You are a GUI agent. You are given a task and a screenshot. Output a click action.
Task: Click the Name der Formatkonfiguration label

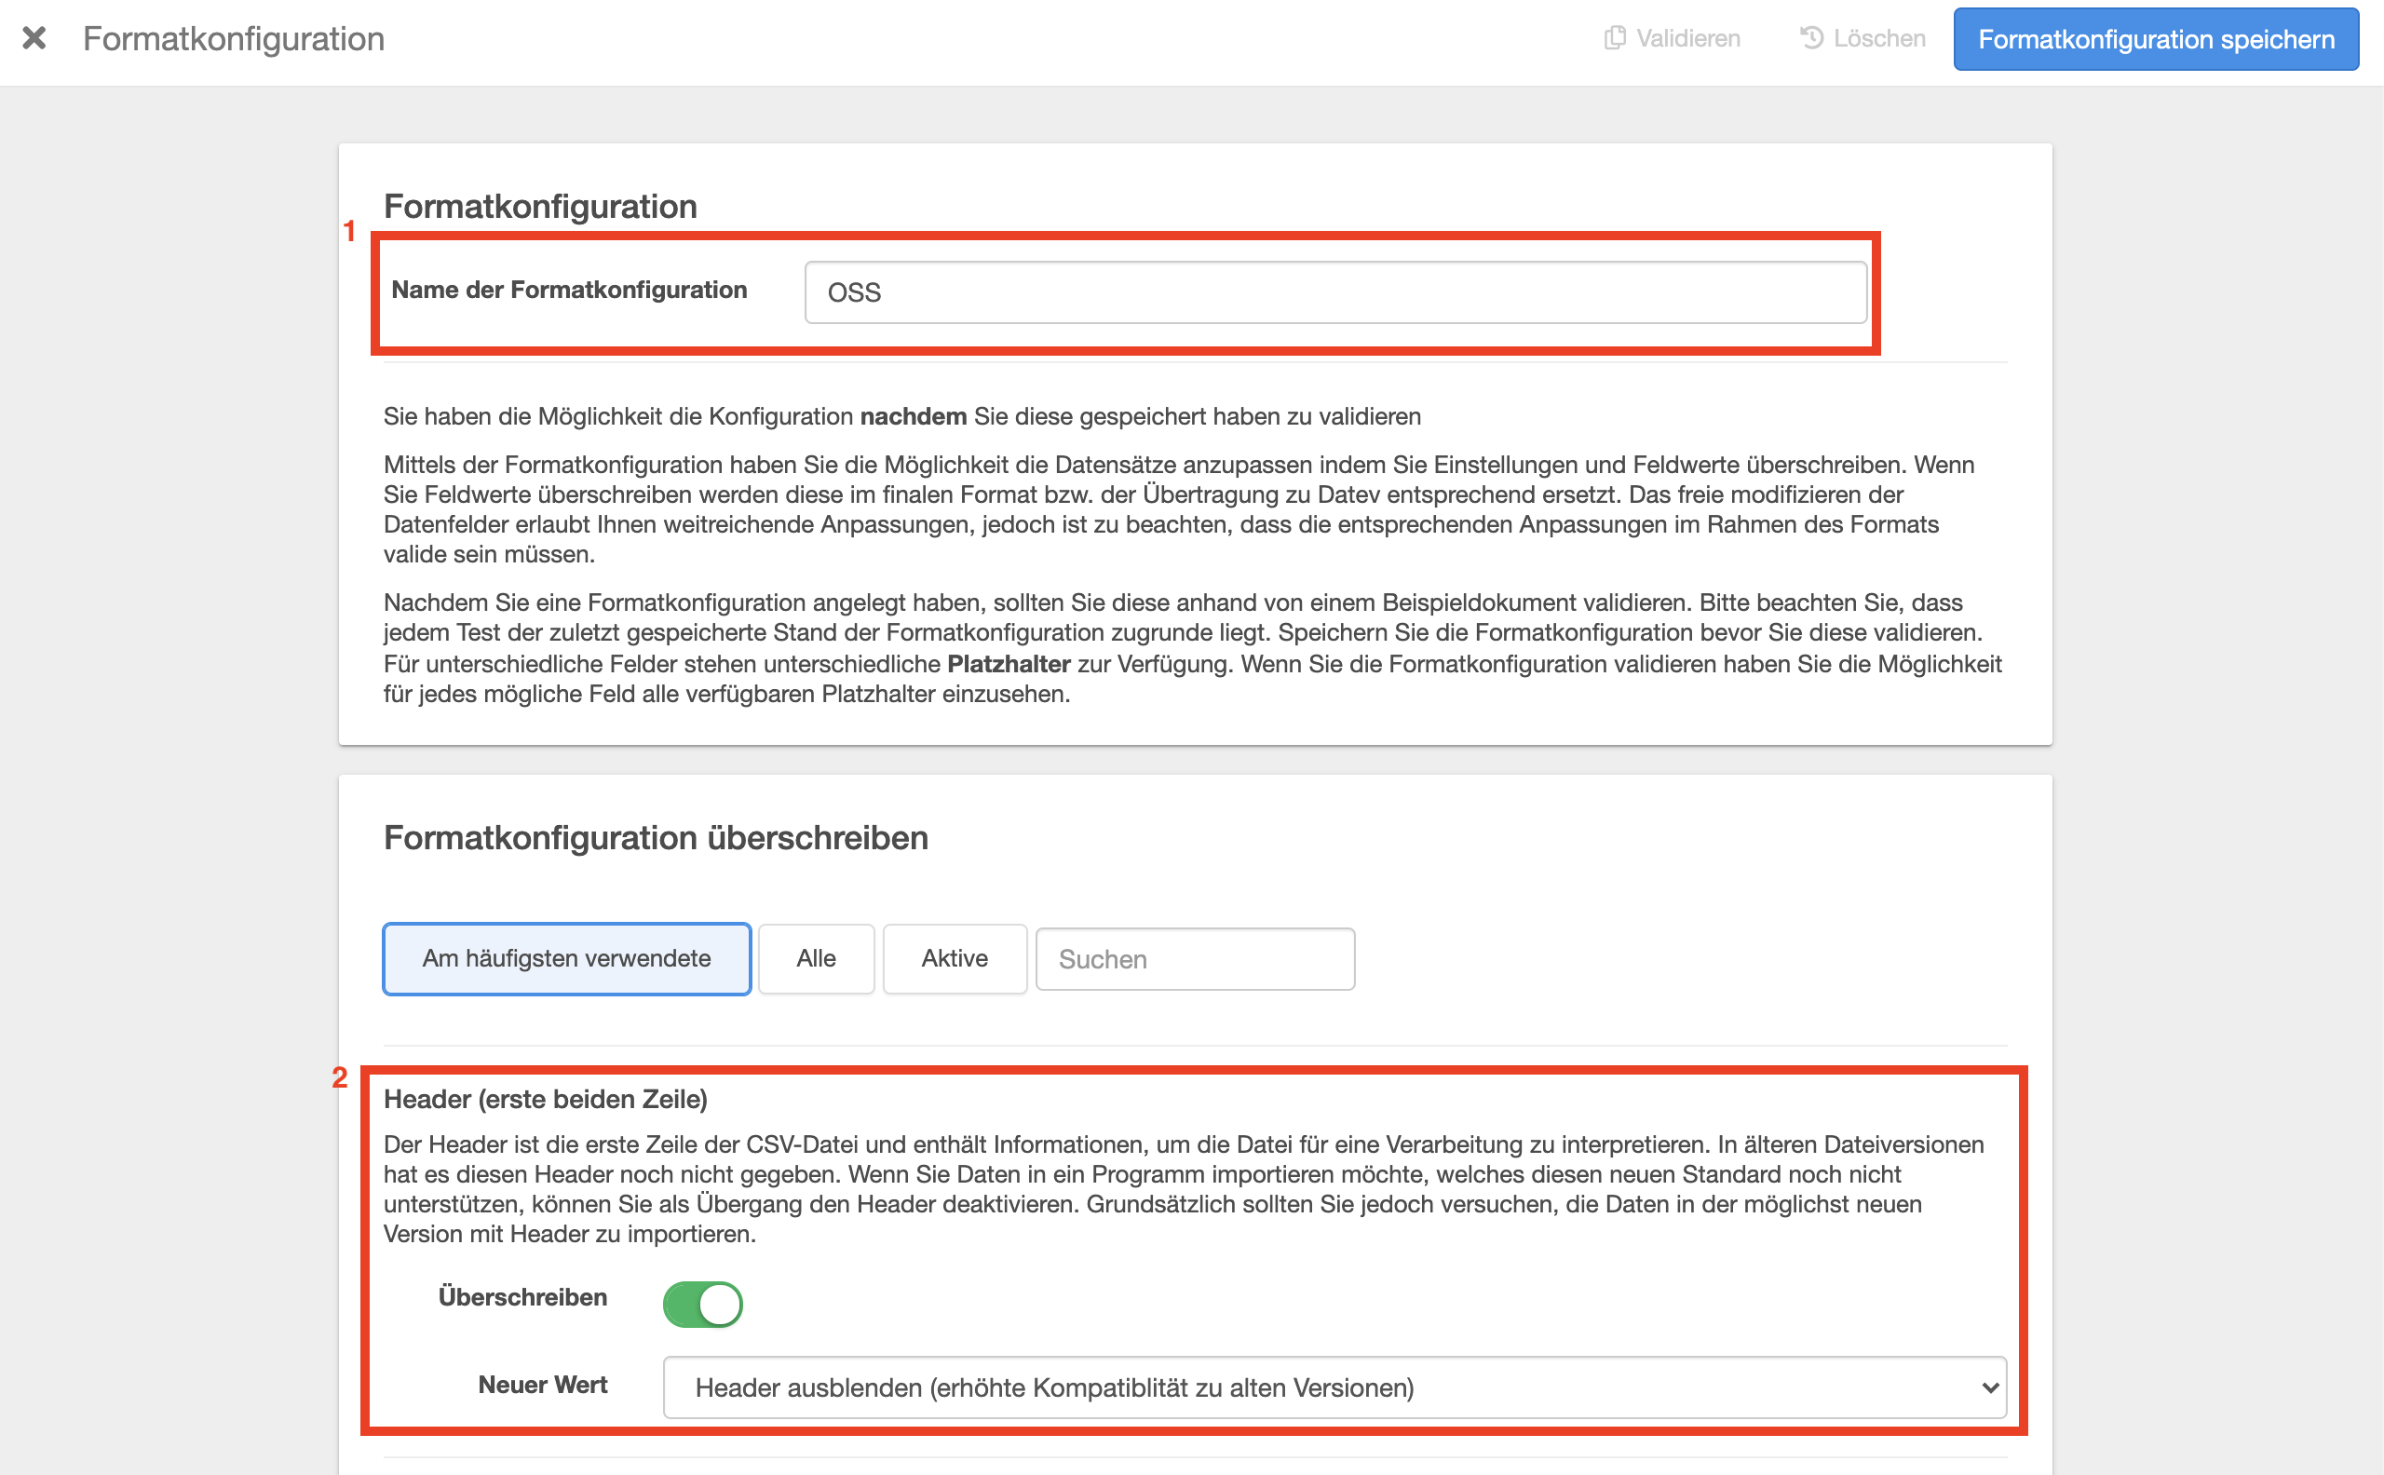pyautogui.click(x=569, y=290)
